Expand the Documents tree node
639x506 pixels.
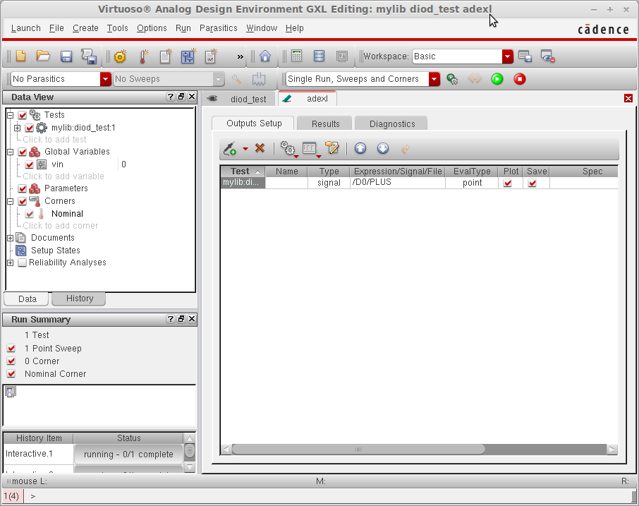11,238
